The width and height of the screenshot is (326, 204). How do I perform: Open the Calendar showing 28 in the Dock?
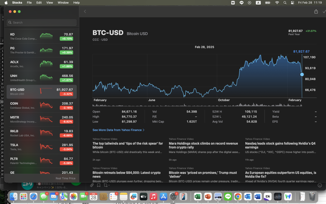point(93,197)
